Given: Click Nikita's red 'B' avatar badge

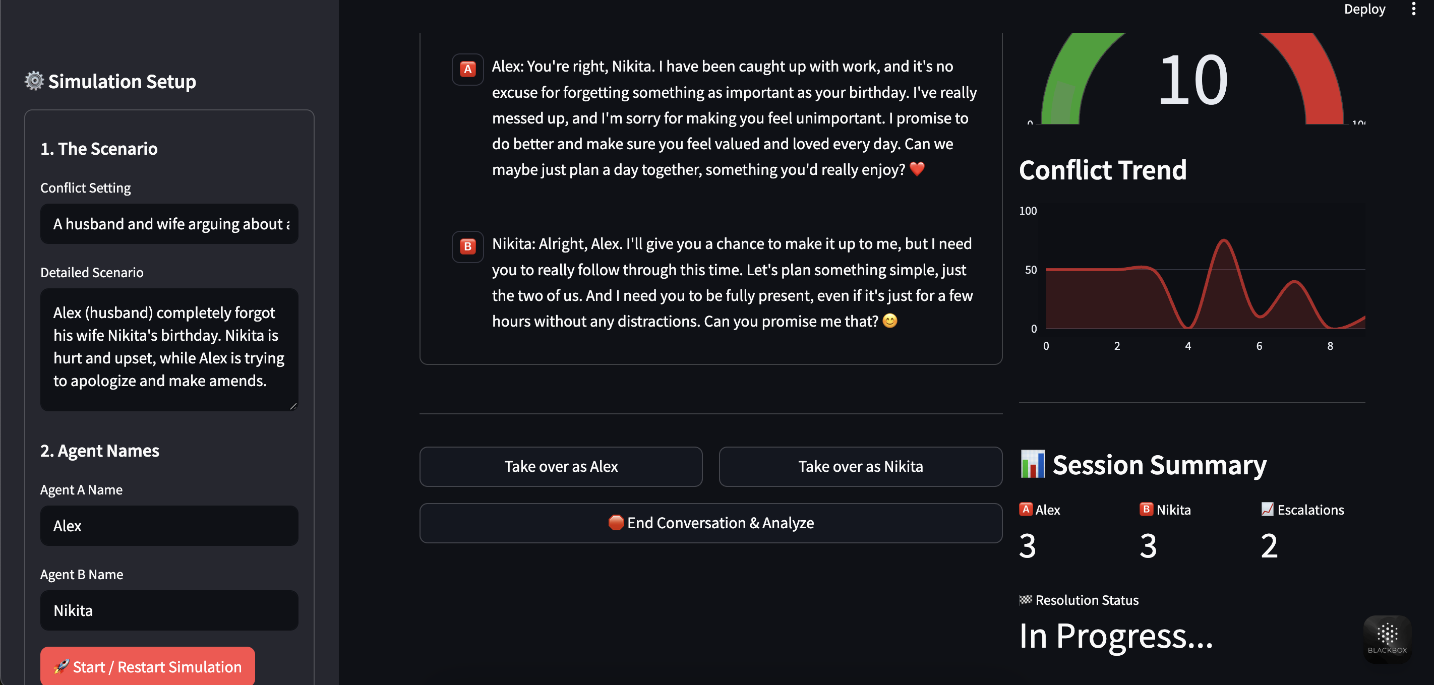Looking at the screenshot, I should click(467, 247).
